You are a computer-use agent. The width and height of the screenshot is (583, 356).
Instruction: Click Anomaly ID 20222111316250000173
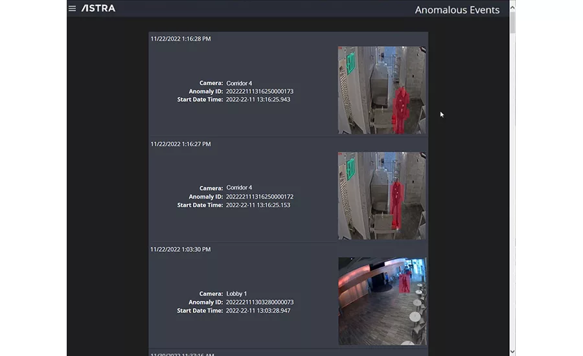[260, 91]
